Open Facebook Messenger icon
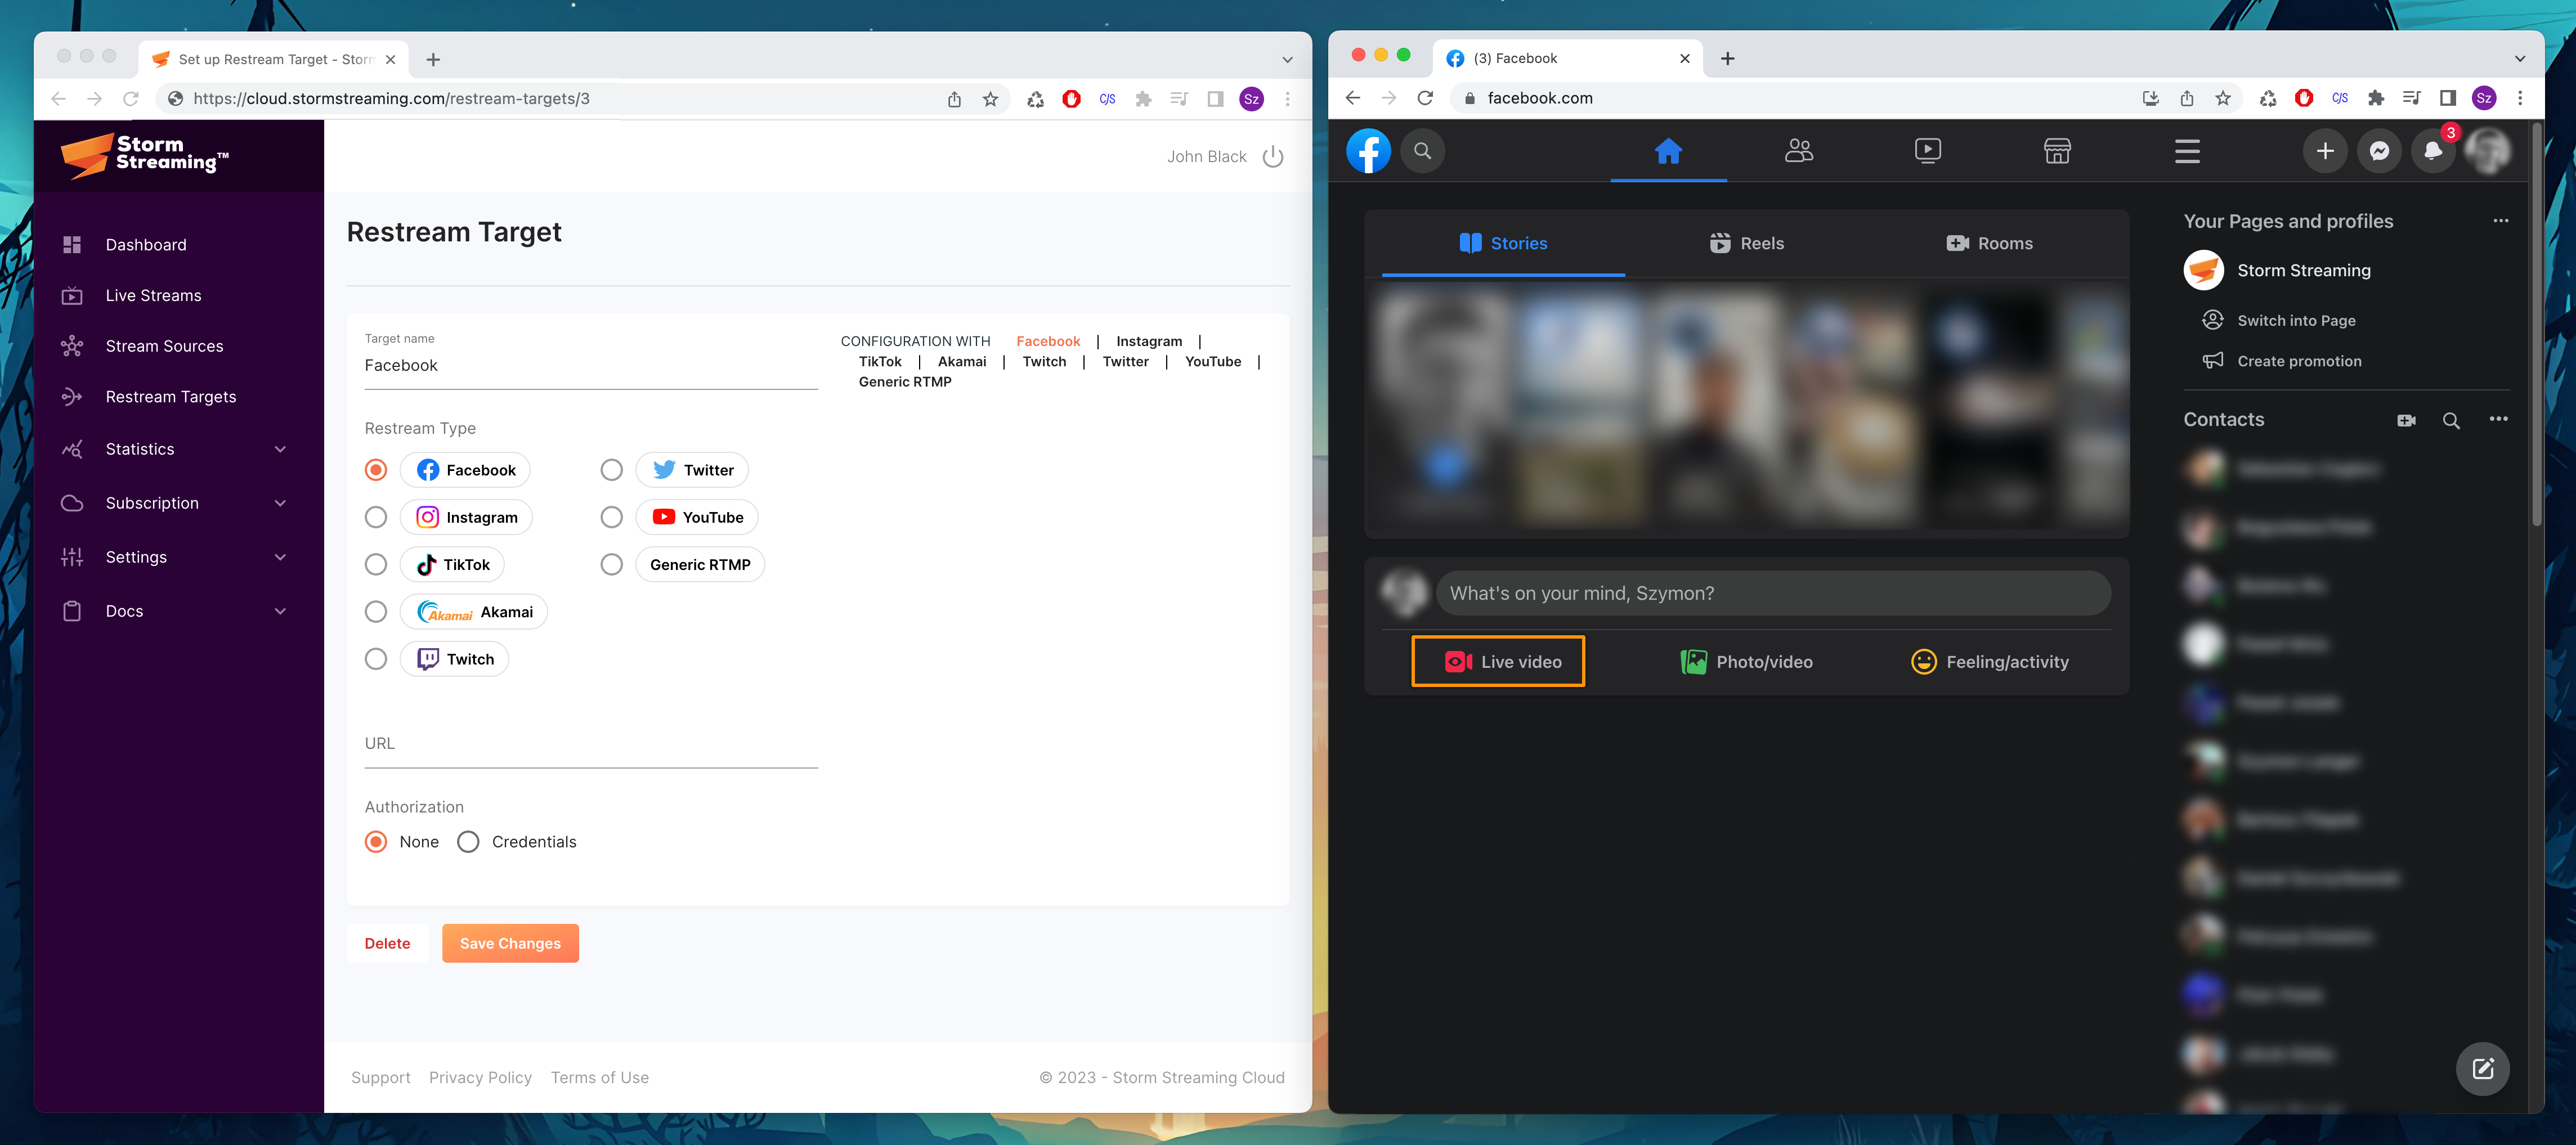The image size is (2576, 1145). coord(2379,151)
